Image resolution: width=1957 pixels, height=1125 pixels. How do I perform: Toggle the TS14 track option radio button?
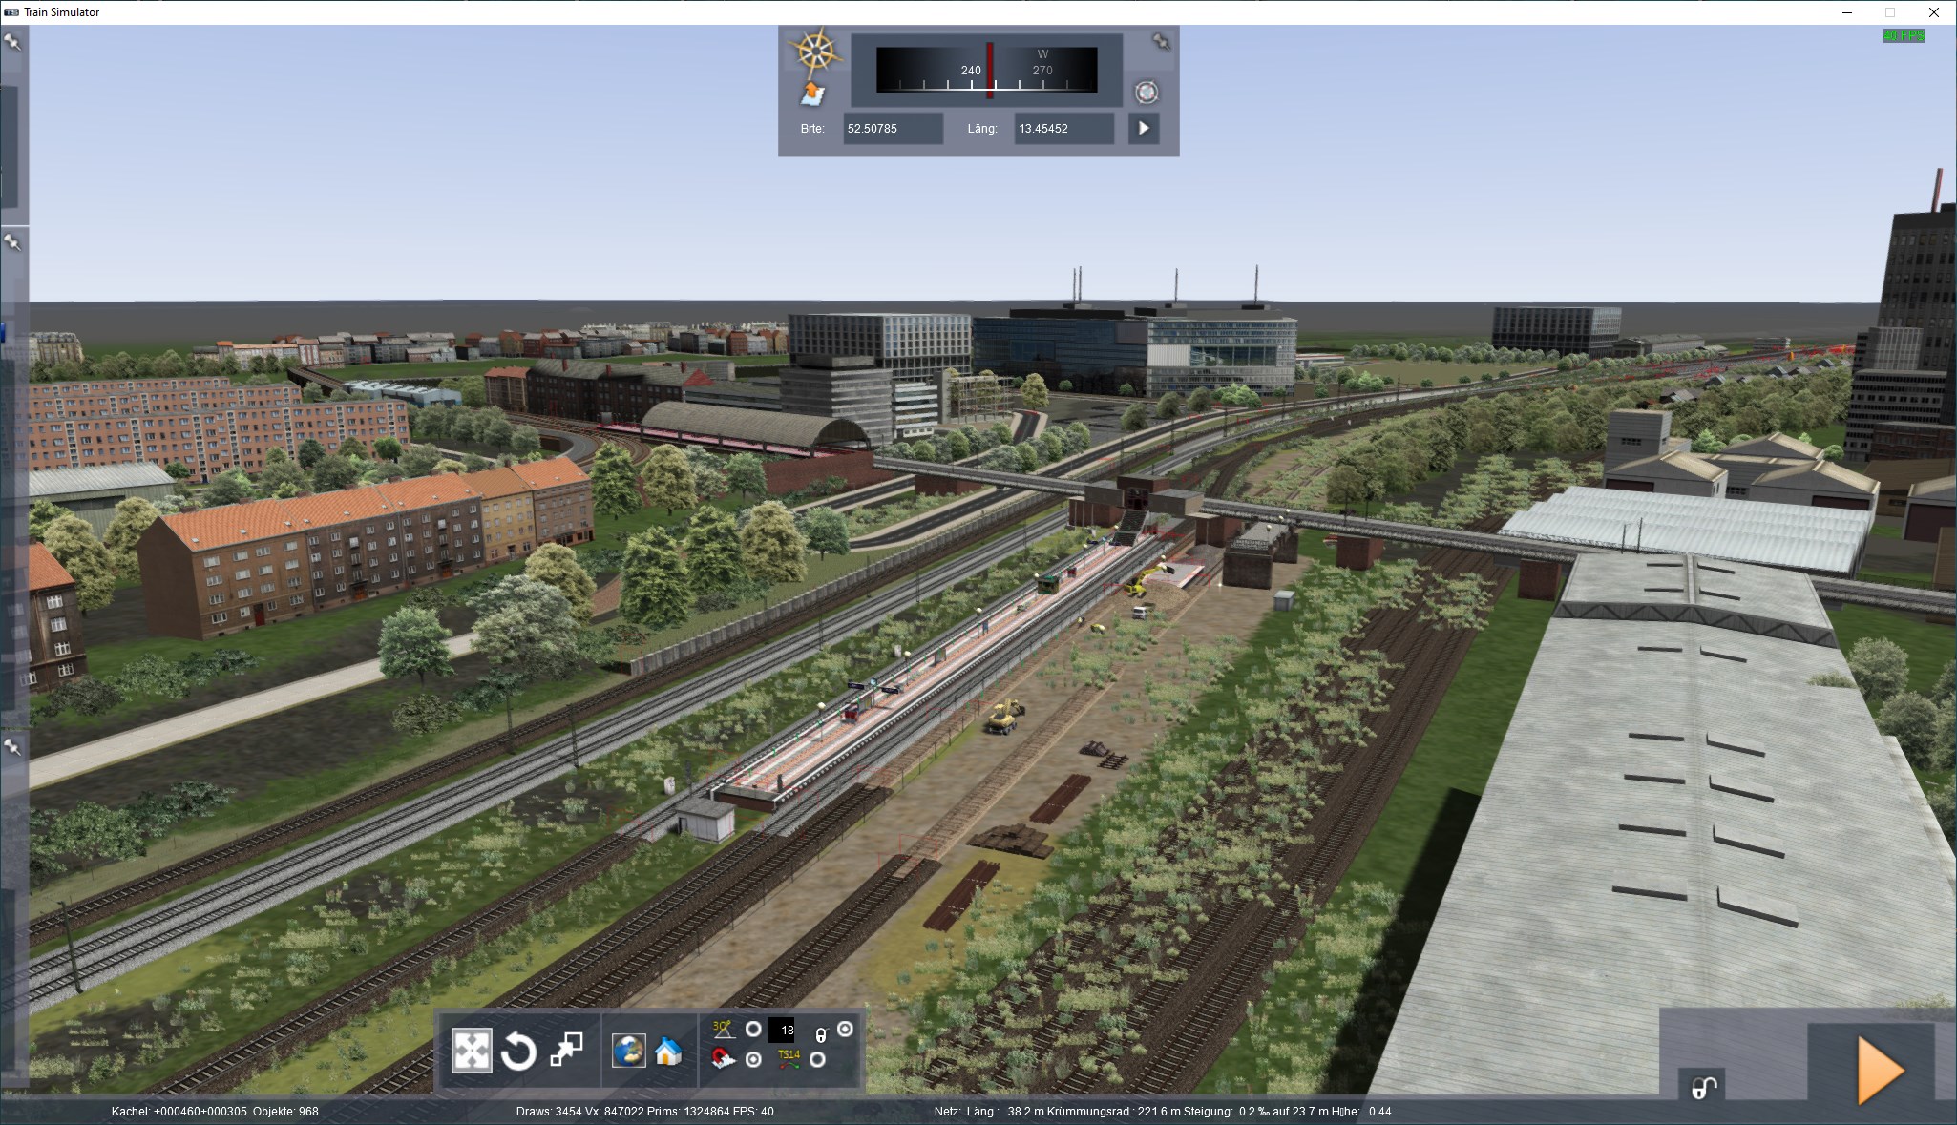click(817, 1059)
